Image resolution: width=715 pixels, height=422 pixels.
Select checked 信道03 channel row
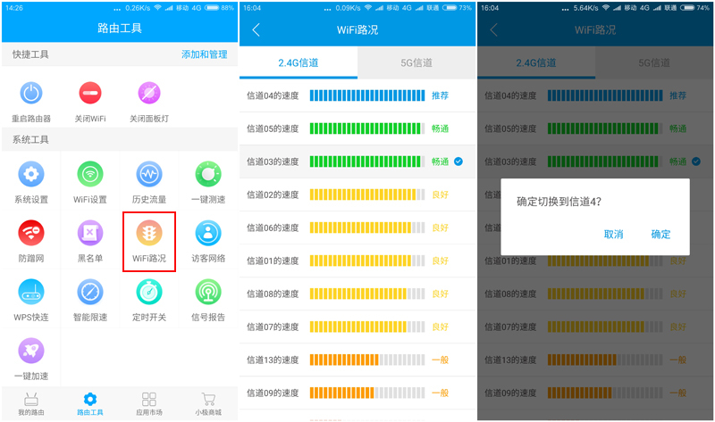pos(357,161)
